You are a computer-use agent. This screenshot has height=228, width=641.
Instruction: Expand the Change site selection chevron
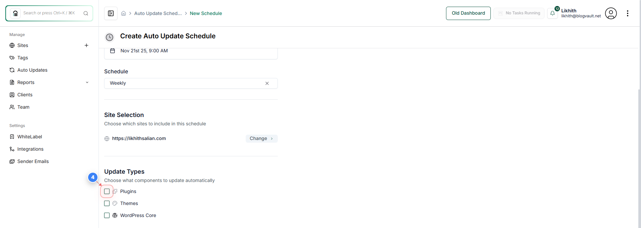(x=272, y=139)
